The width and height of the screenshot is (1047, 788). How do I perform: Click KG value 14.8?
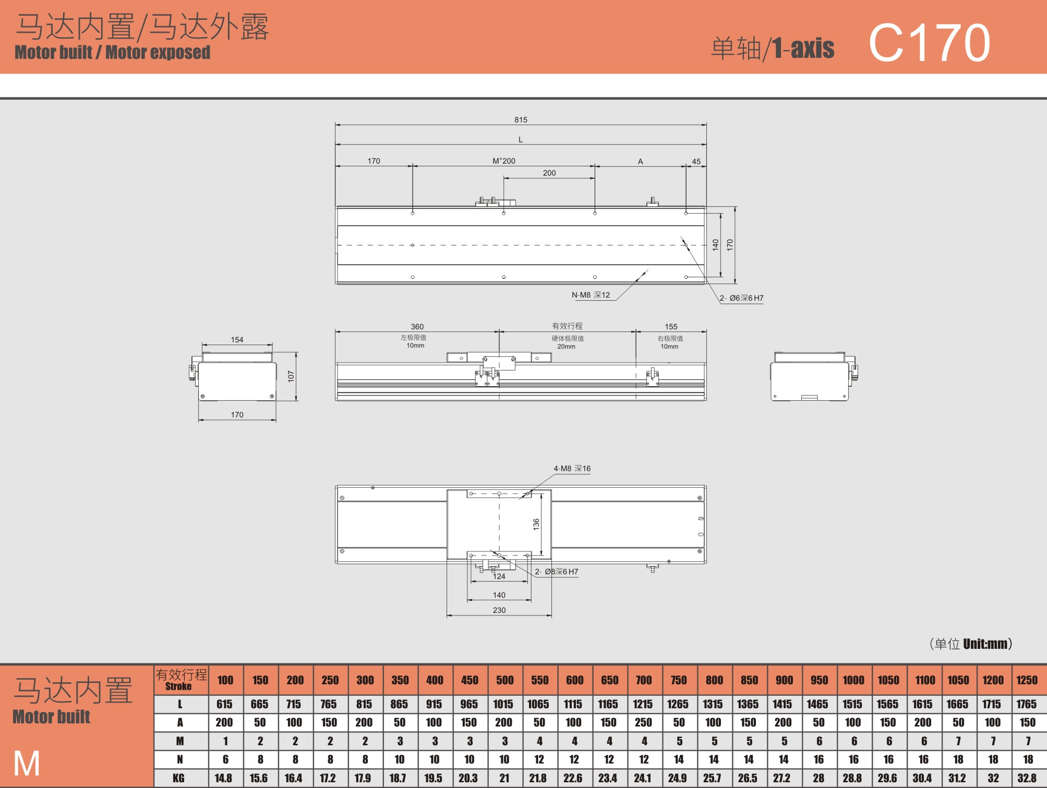224,778
